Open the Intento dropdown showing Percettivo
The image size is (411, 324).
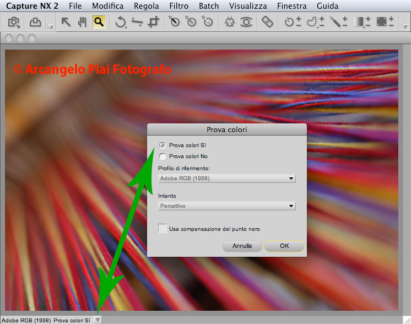(x=227, y=206)
